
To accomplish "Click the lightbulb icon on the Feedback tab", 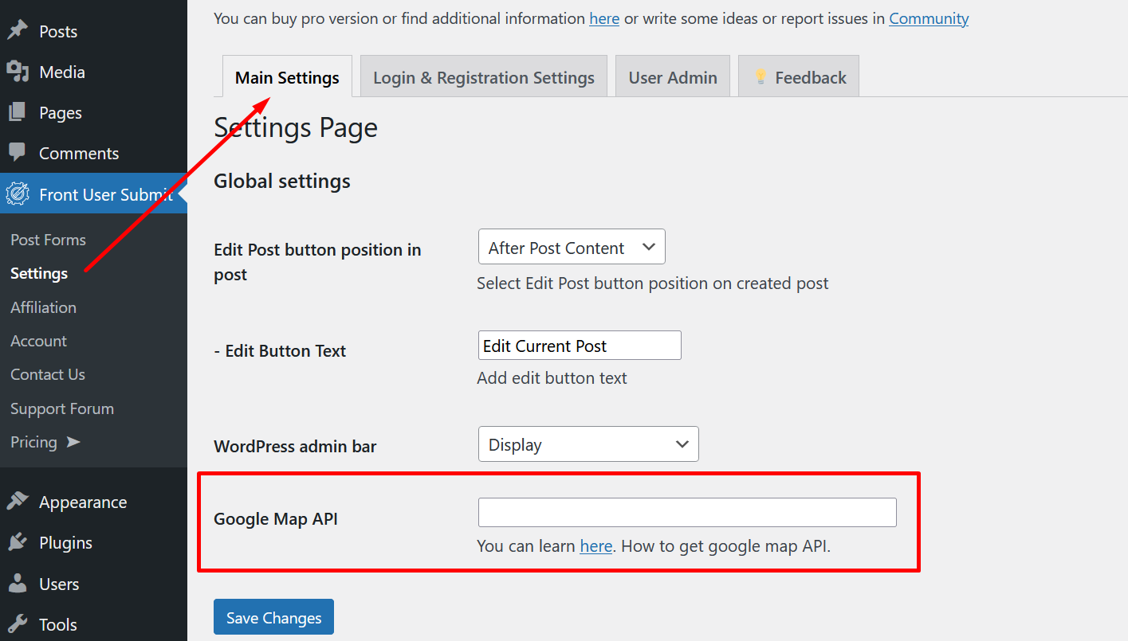I will [761, 76].
